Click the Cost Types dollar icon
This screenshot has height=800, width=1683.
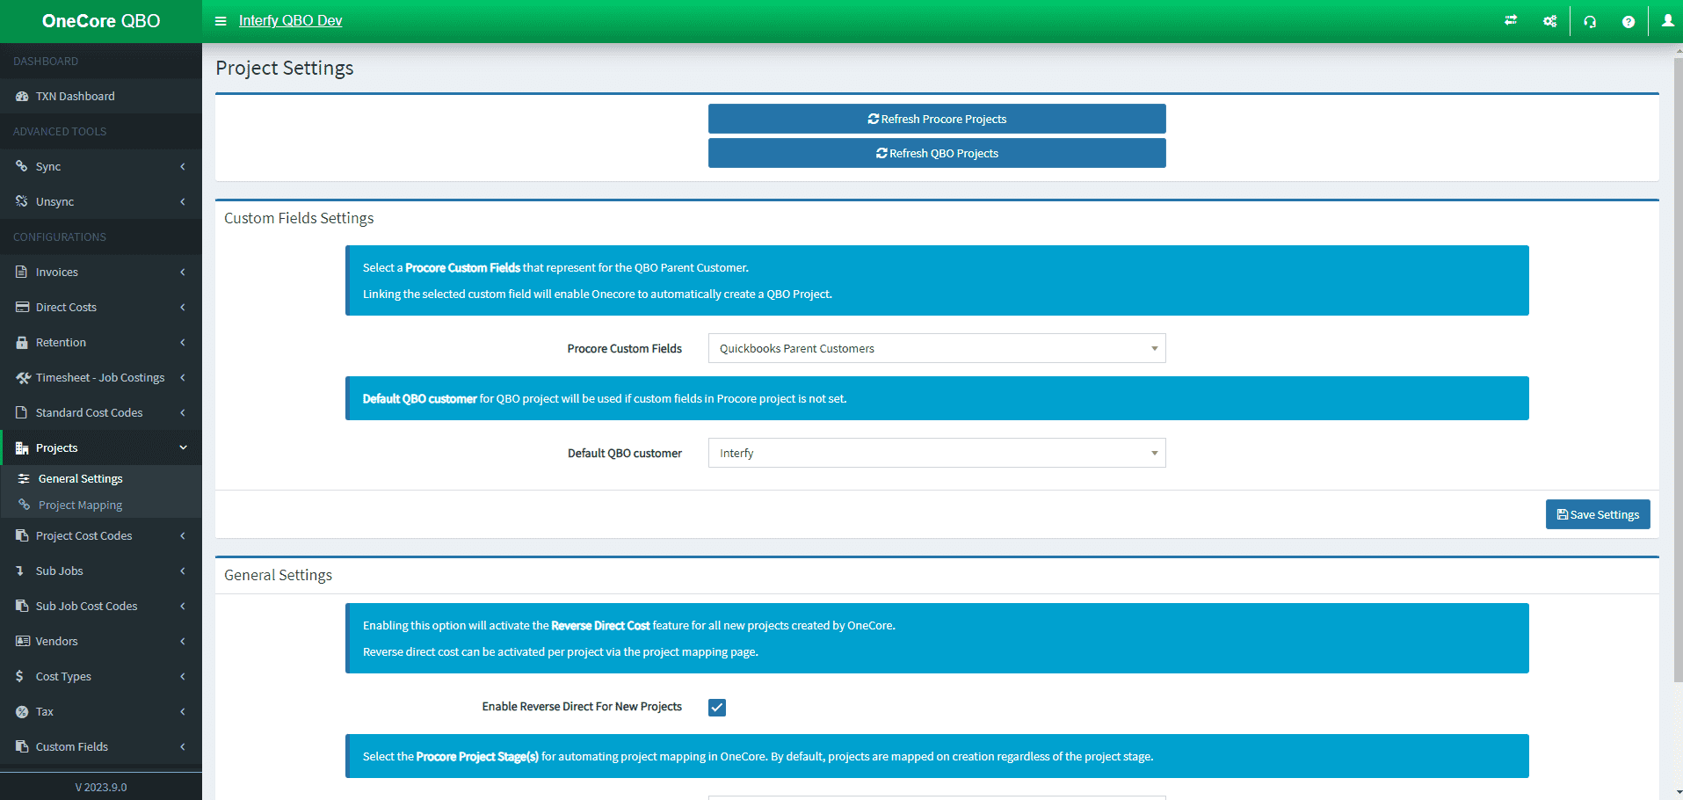[20, 676]
